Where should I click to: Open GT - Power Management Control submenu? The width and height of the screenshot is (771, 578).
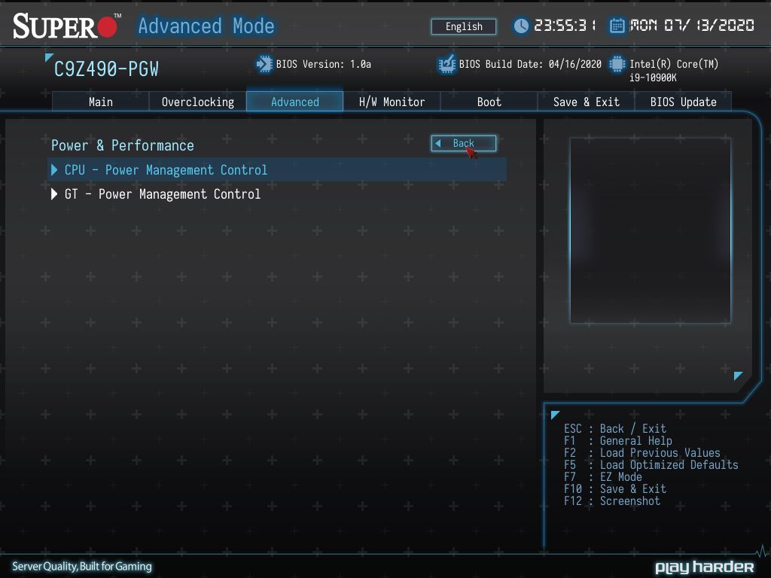pos(277,194)
